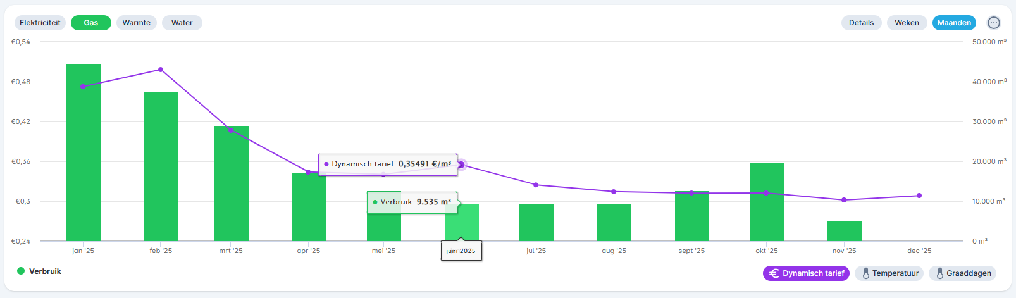Enable the Temperatuur overlay
This screenshot has height=298, width=1016.
coord(889,273)
